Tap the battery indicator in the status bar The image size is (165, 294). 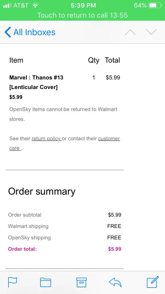pyautogui.click(x=155, y=5)
